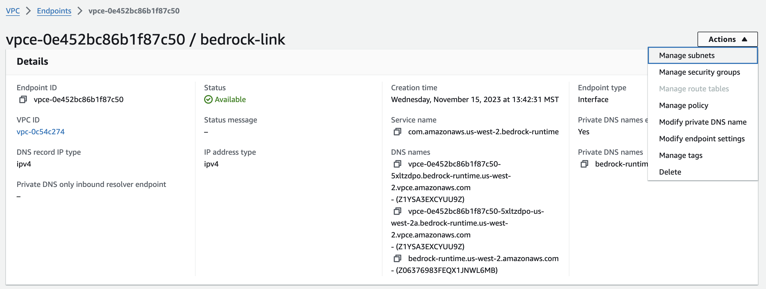Image resolution: width=766 pixels, height=289 pixels.
Task: Copy the us-west-2a zonal DNS name
Action: 397,211
